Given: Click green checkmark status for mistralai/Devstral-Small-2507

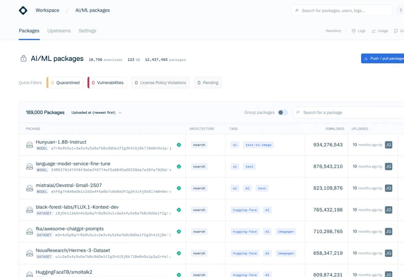Looking at the screenshot, I should (179, 188).
